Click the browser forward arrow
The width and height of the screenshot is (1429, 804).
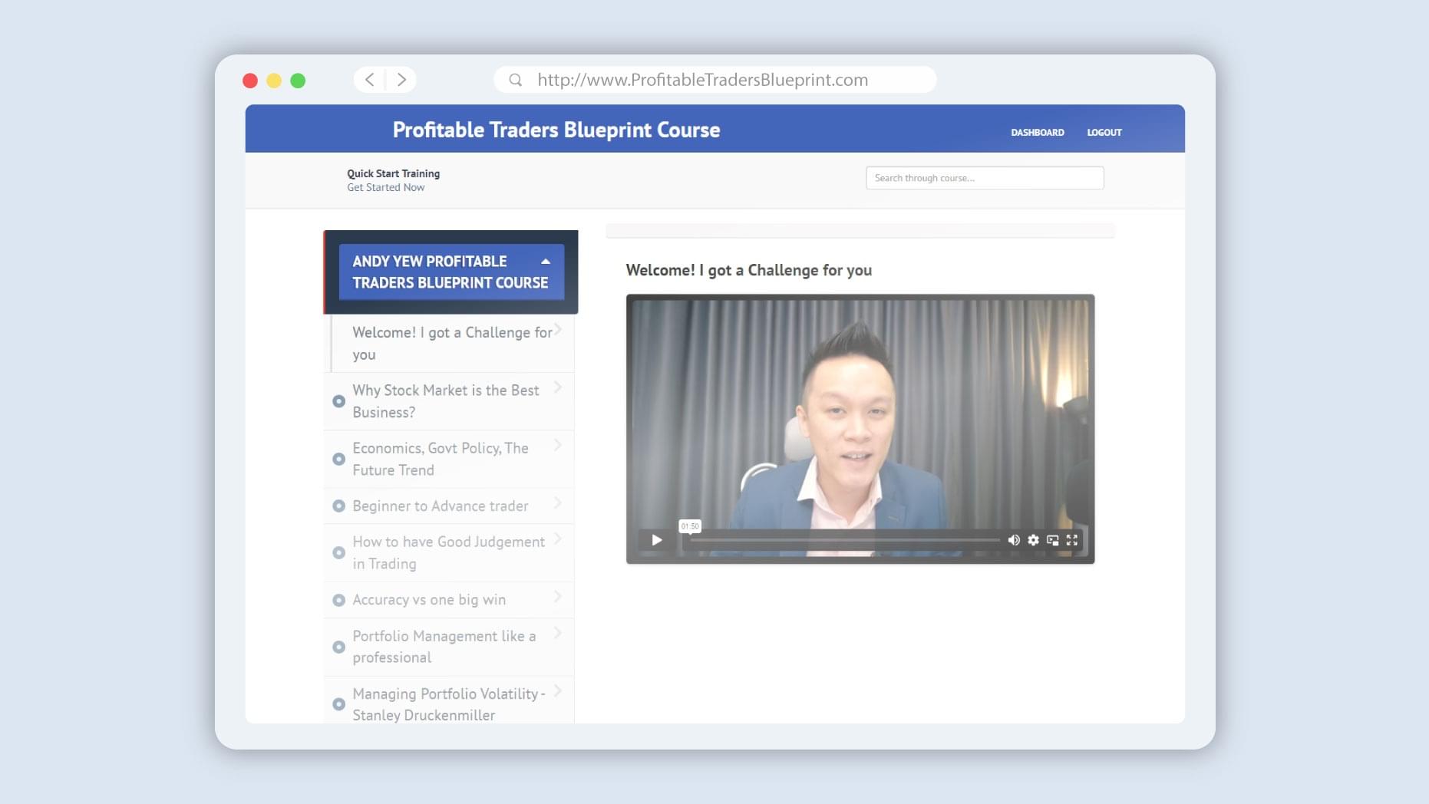401,80
